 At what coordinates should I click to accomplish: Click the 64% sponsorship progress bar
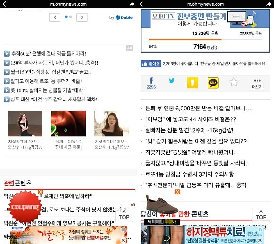[x=205, y=40]
